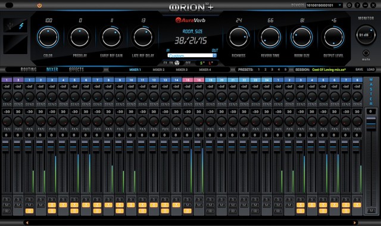Click the Reverb Time knob

(270, 37)
